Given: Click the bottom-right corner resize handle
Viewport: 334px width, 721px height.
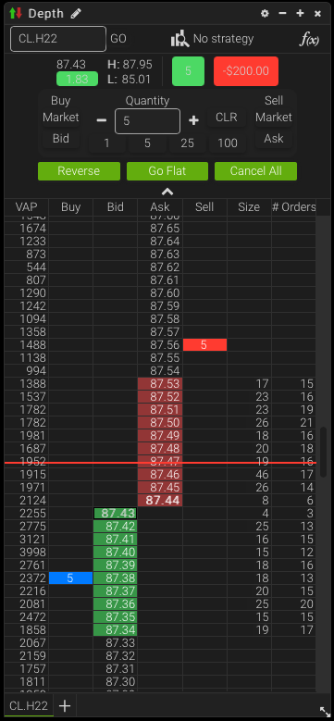Looking at the screenshot, I should coord(325,712).
